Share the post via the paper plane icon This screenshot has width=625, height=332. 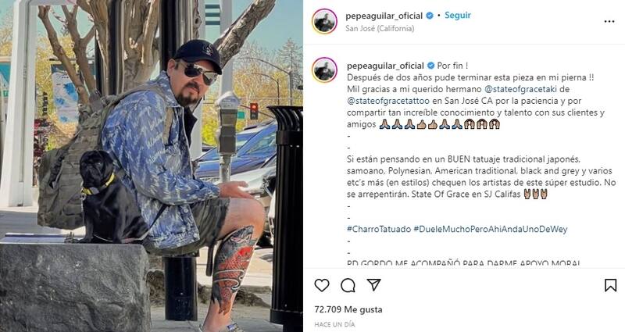374,284
